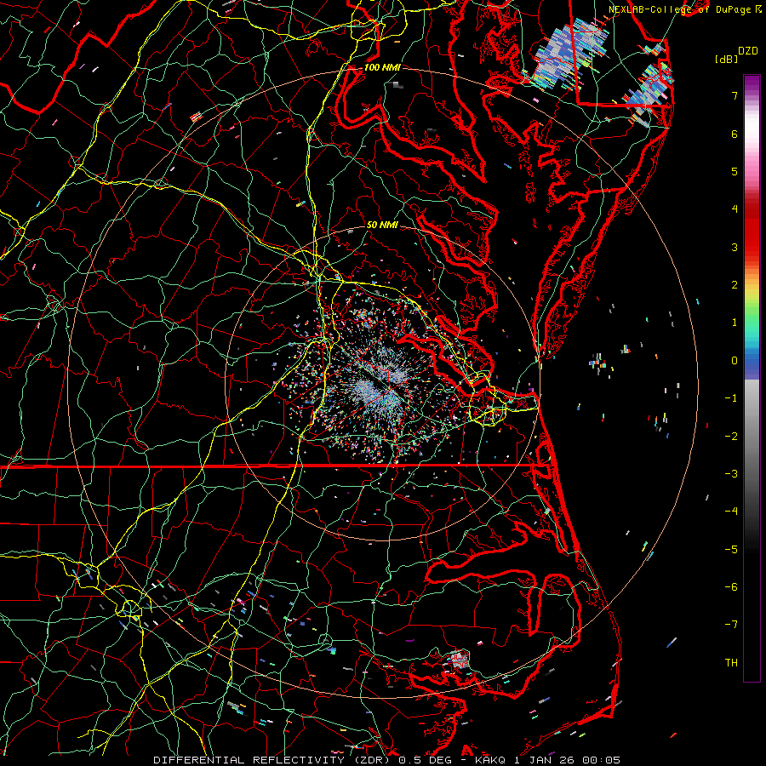Click "DIFFERENTIAL REFLECTIVITY (ZDR)" in the caption
Image resolution: width=766 pixels, height=766 pixels.
[x=273, y=760]
